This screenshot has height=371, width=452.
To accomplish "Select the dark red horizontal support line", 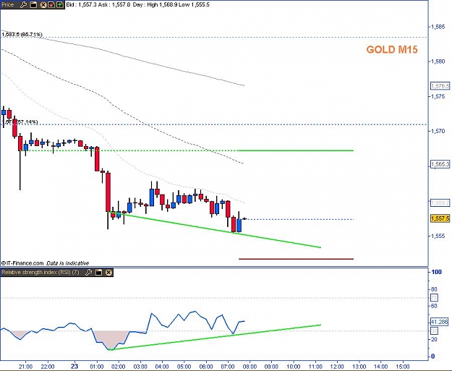I will [296, 259].
